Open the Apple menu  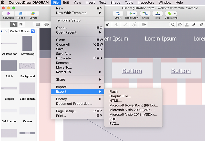pyautogui.click(x=3, y=2)
